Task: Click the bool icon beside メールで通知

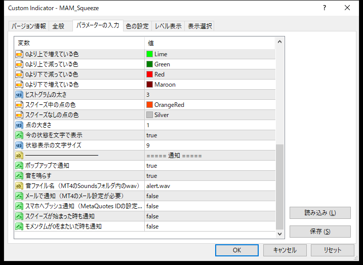Action: pyautogui.click(x=19, y=196)
